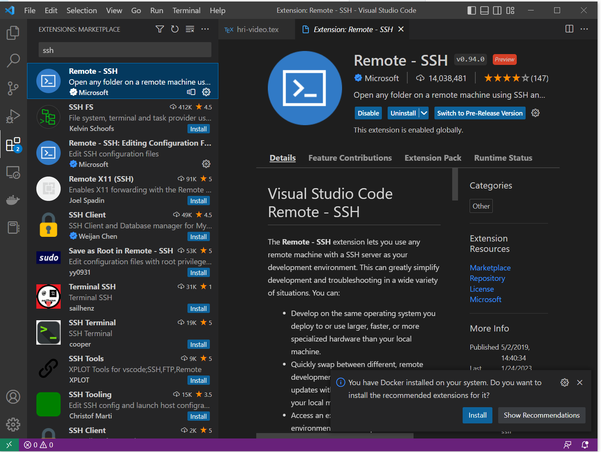Switch to Feature Contributions tab
The width and height of the screenshot is (601, 452).
[x=350, y=158]
